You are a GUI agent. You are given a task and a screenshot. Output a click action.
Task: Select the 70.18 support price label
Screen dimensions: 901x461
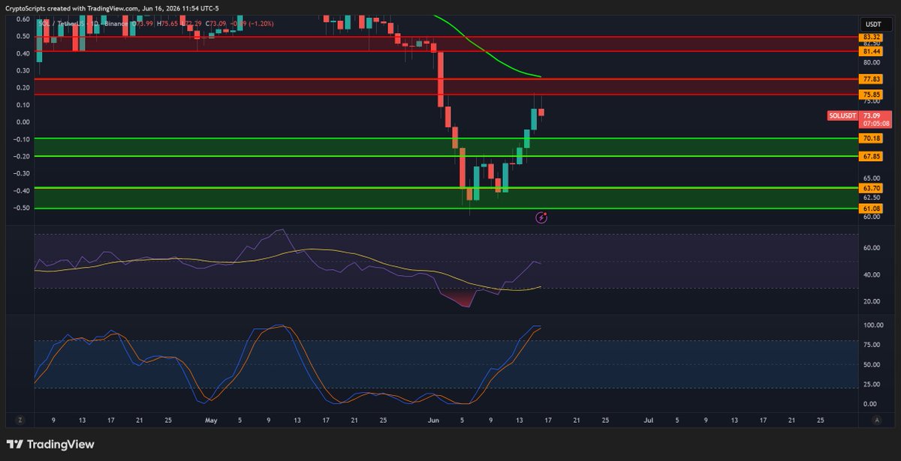872,139
